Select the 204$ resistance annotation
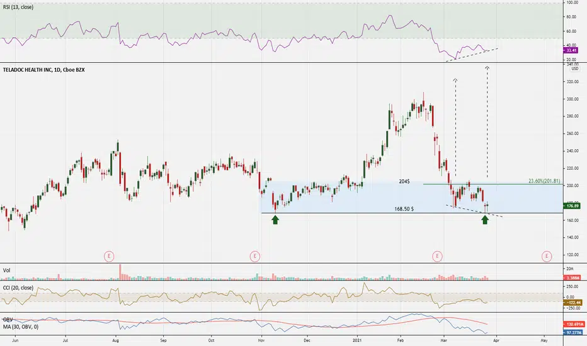 tap(404, 181)
